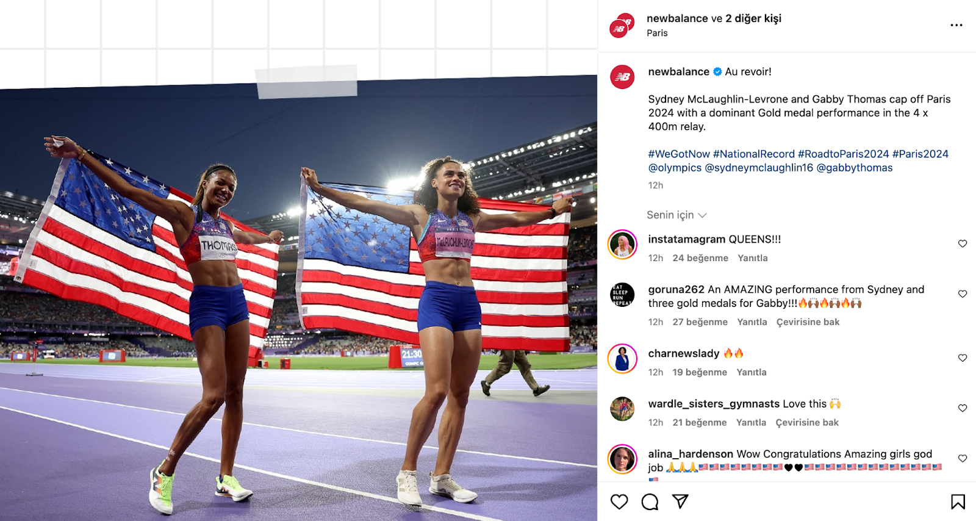Open newbalance profile avatar next to the caption
Image resolution: width=976 pixels, height=521 pixels.
tap(623, 77)
